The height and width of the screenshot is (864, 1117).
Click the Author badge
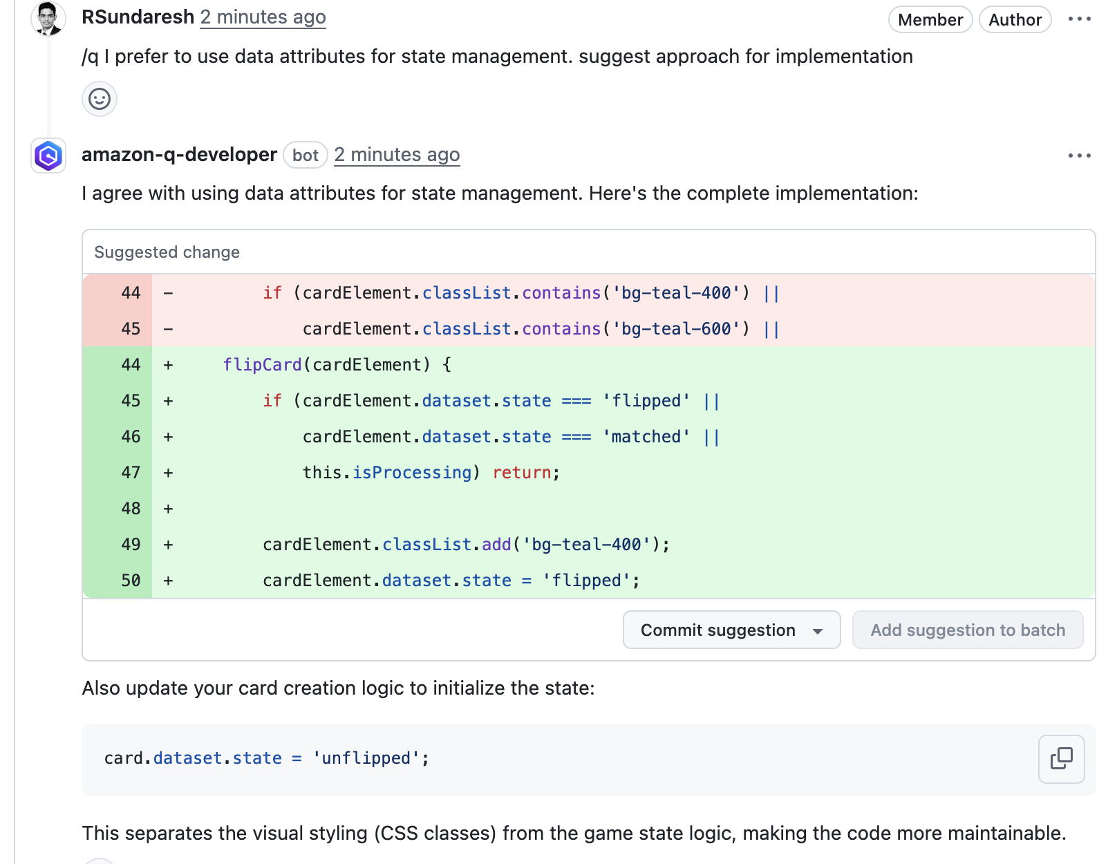click(x=1015, y=19)
